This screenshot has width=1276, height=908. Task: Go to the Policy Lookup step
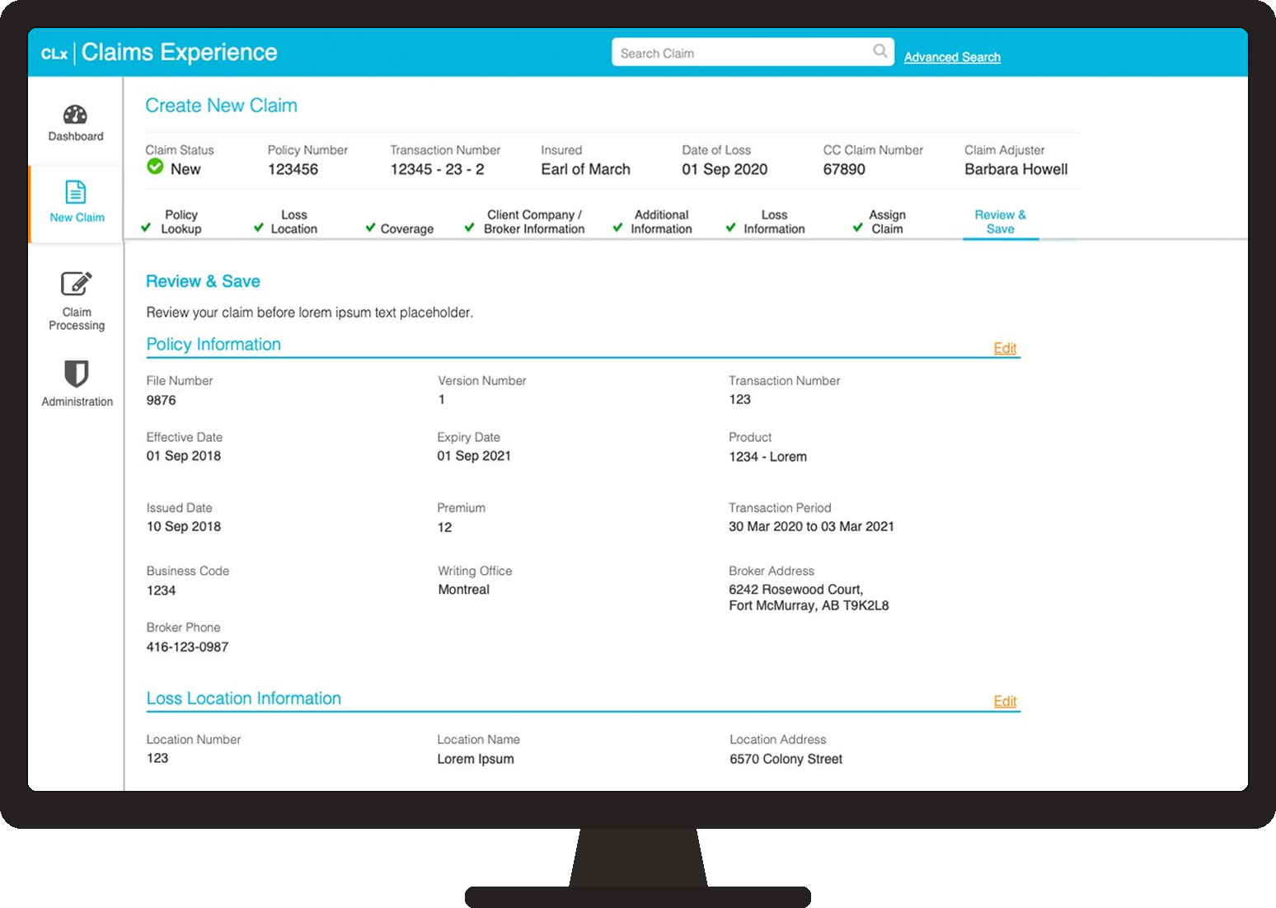(181, 222)
